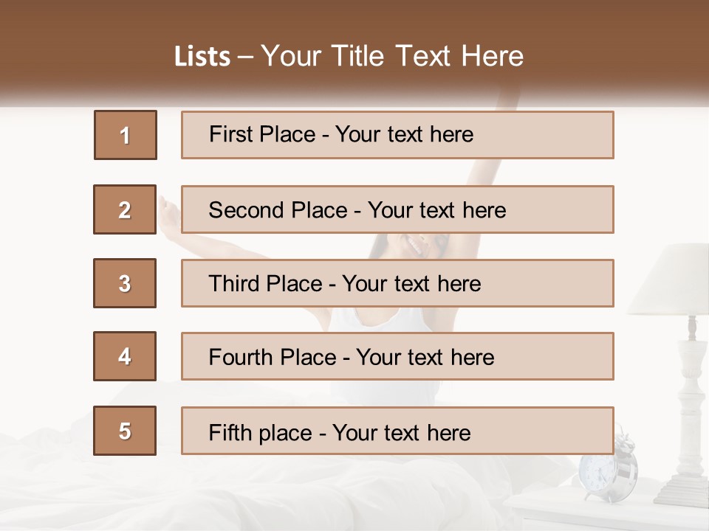Click 'Your text here' in Fifth place
This screenshot has height=531, width=709.
click(x=402, y=433)
